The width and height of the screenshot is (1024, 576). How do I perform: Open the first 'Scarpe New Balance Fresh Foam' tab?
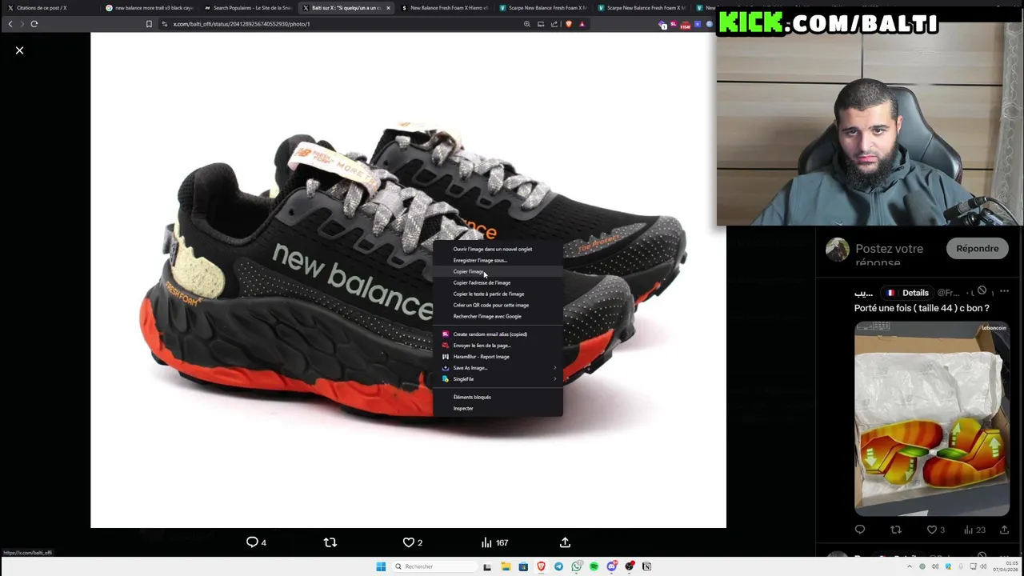pyautogui.click(x=542, y=8)
